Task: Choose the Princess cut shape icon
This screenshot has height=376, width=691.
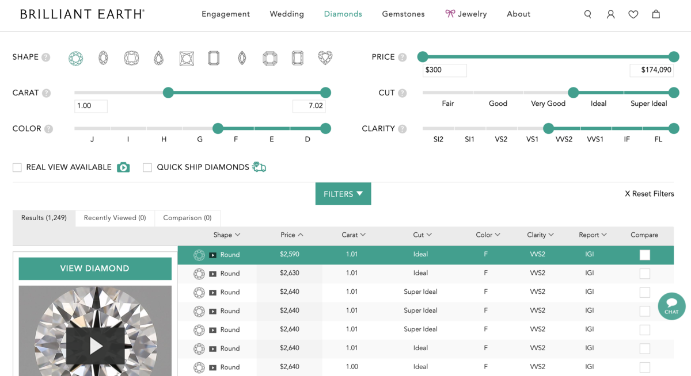Action: click(187, 58)
